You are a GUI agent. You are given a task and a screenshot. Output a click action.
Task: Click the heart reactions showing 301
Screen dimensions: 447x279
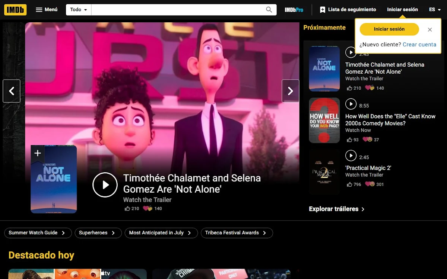[x=374, y=185]
